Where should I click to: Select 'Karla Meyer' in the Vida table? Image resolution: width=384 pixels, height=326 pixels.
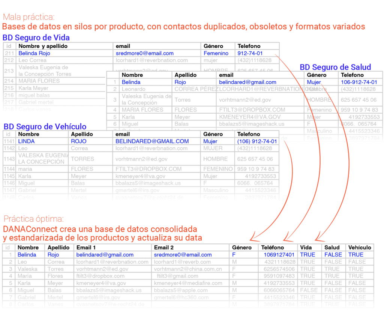33,88
